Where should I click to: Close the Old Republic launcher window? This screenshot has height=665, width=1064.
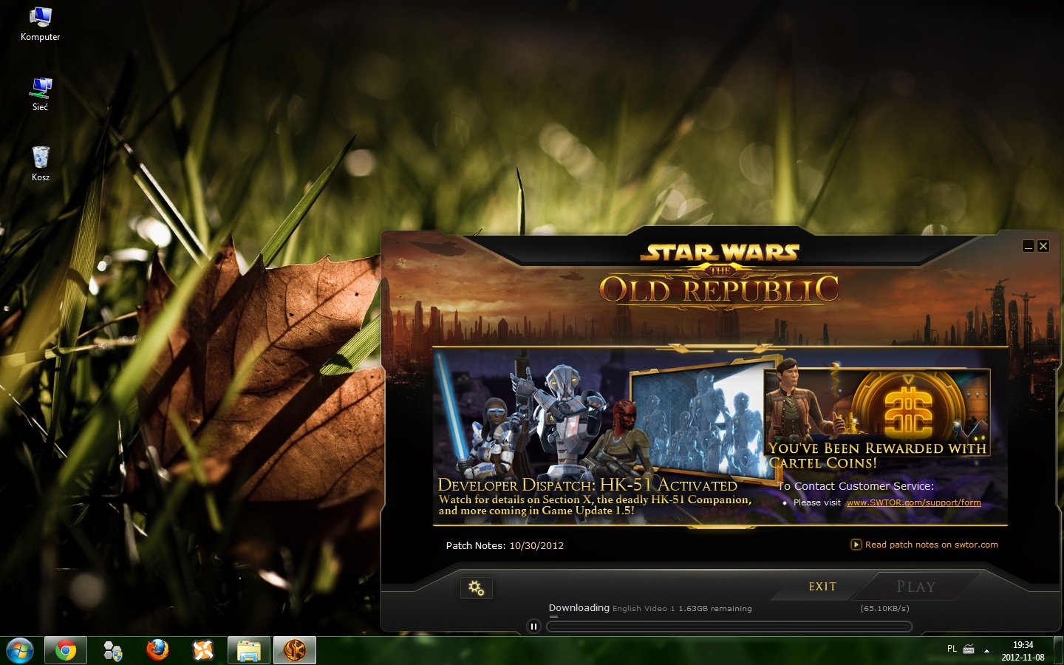tap(1043, 246)
